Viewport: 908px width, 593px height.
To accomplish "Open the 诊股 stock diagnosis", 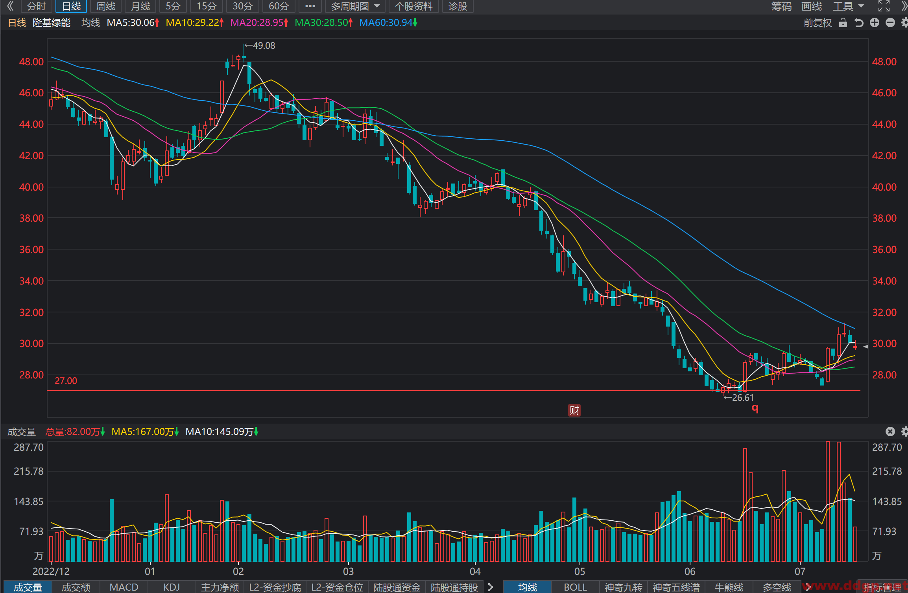I will click(458, 6).
